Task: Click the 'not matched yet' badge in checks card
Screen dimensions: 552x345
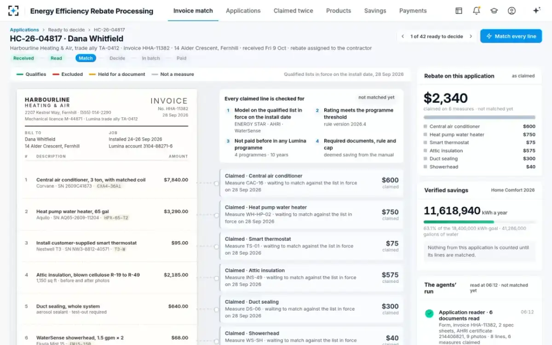Action: click(376, 98)
